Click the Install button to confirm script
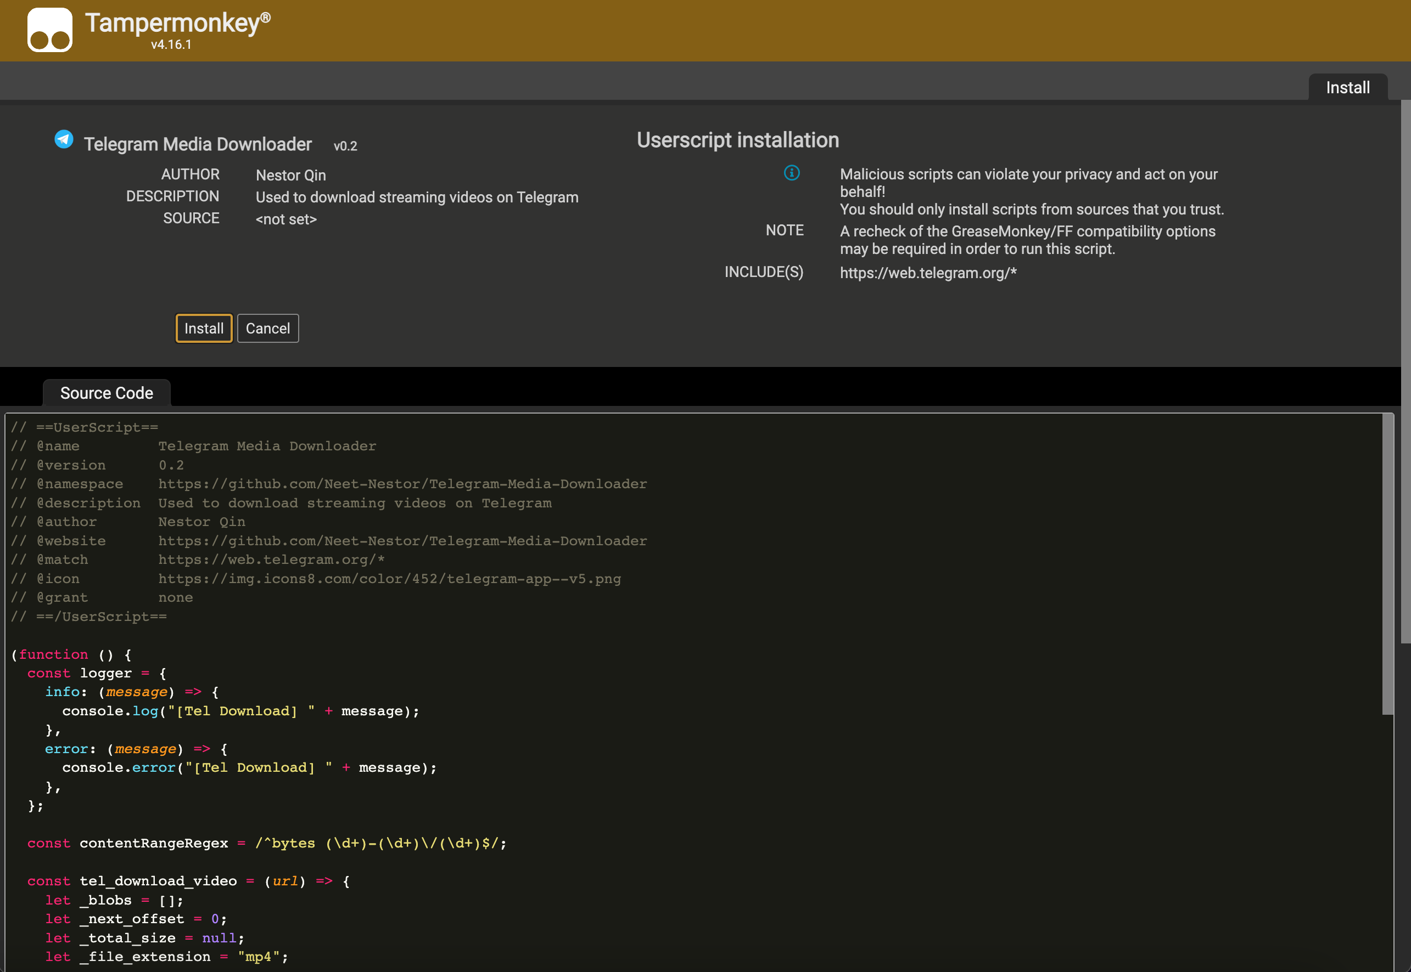1411x972 pixels. tap(204, 329)
